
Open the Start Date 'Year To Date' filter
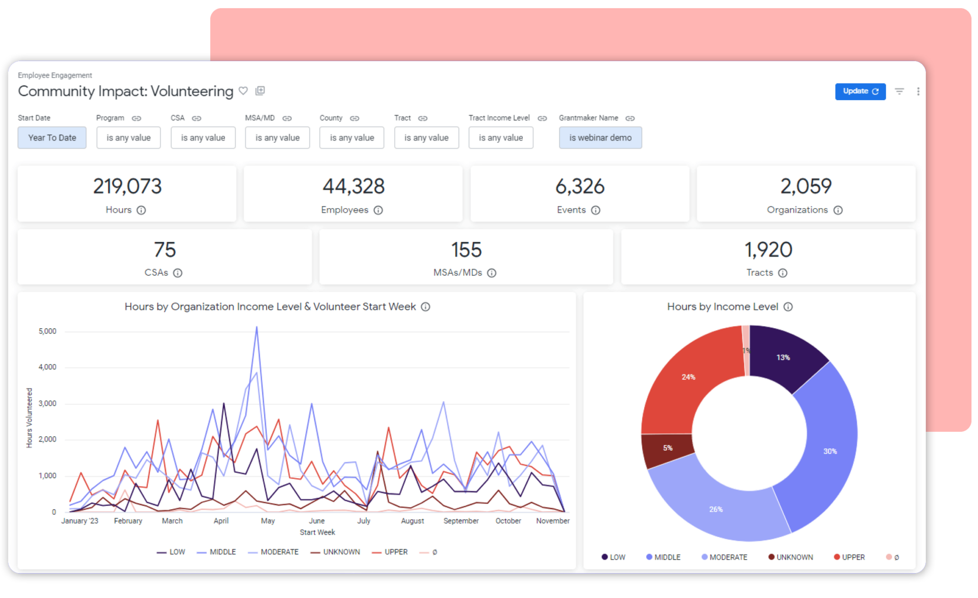pos(52,137)
